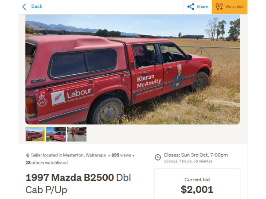The height and width of the screenshot is (199, 266).
Task: Add listing via the Watchlist button text
Action: click(x=234, y=7)
